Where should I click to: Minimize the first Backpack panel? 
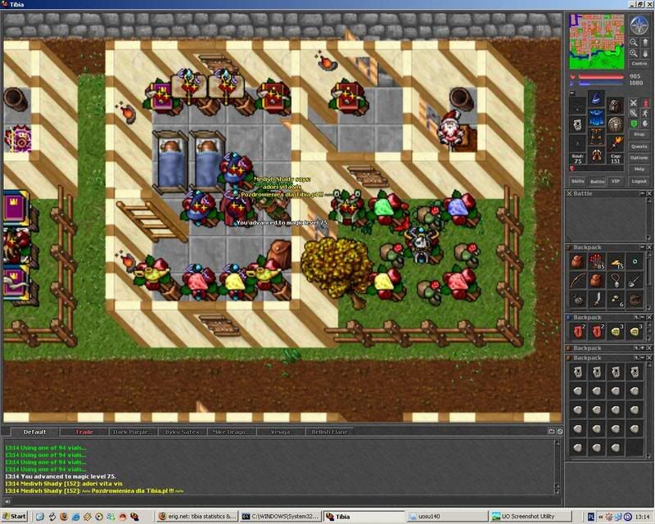click(x=643, y=247)
